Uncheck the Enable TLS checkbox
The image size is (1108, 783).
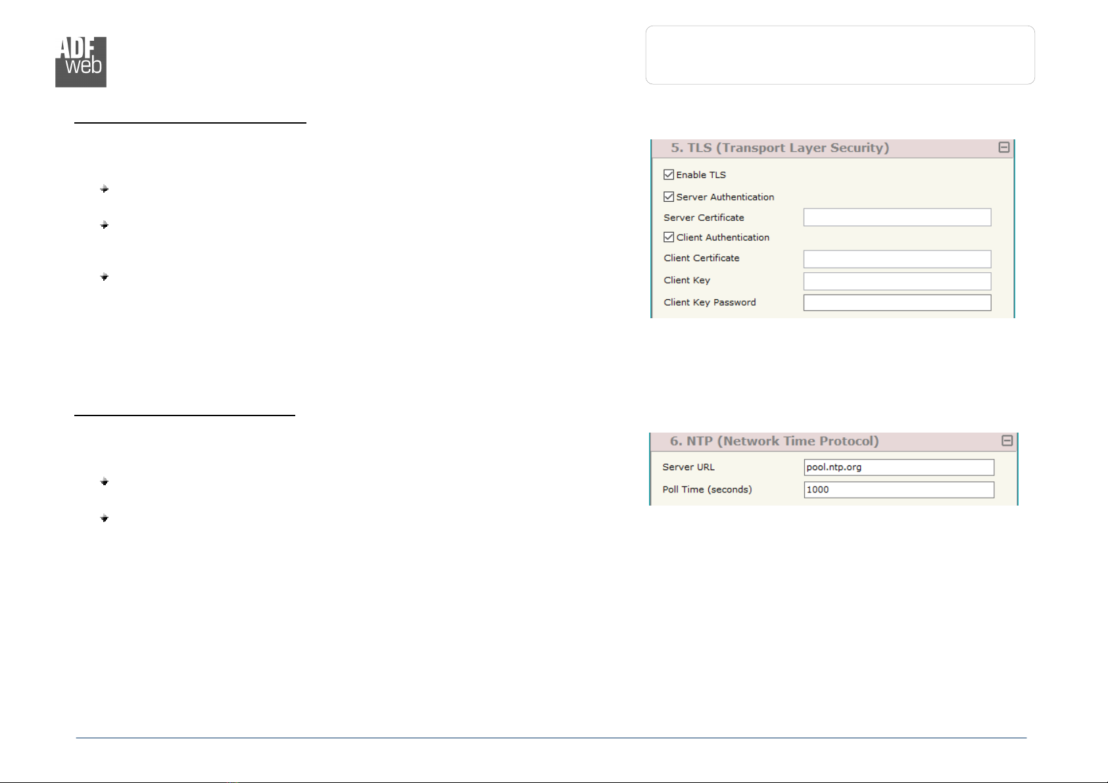pos(669,175)
